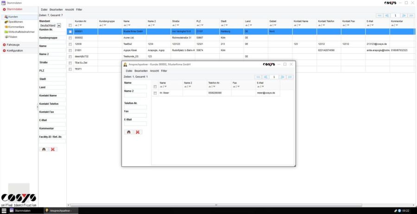Check the row checkbox for dasohjllz732
Screen dimensions: 417x214
[x=70, y=57]
